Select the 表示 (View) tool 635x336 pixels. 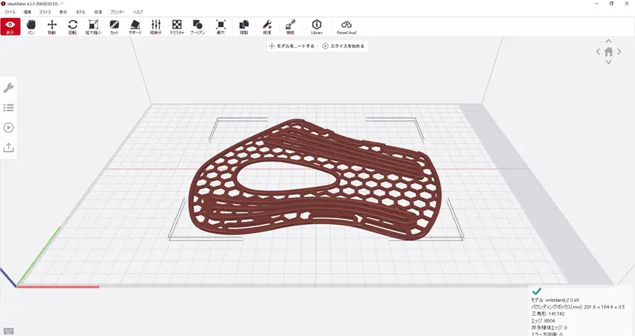pyautogui.click(x=10, y=28)
